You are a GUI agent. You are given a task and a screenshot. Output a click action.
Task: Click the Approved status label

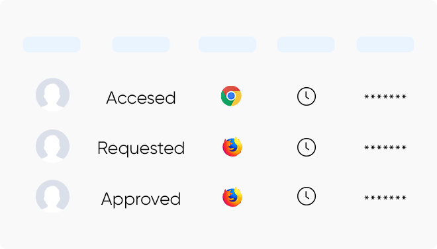(141, 199)
